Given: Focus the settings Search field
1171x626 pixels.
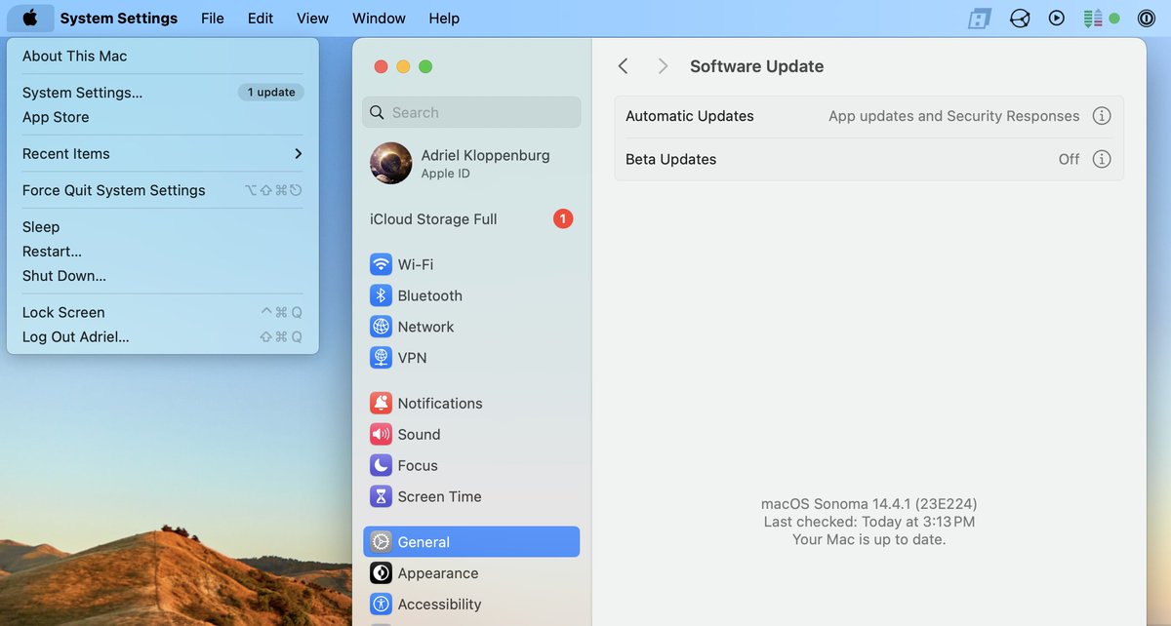Looking at the screenshot, I should (x=471, y=112).
